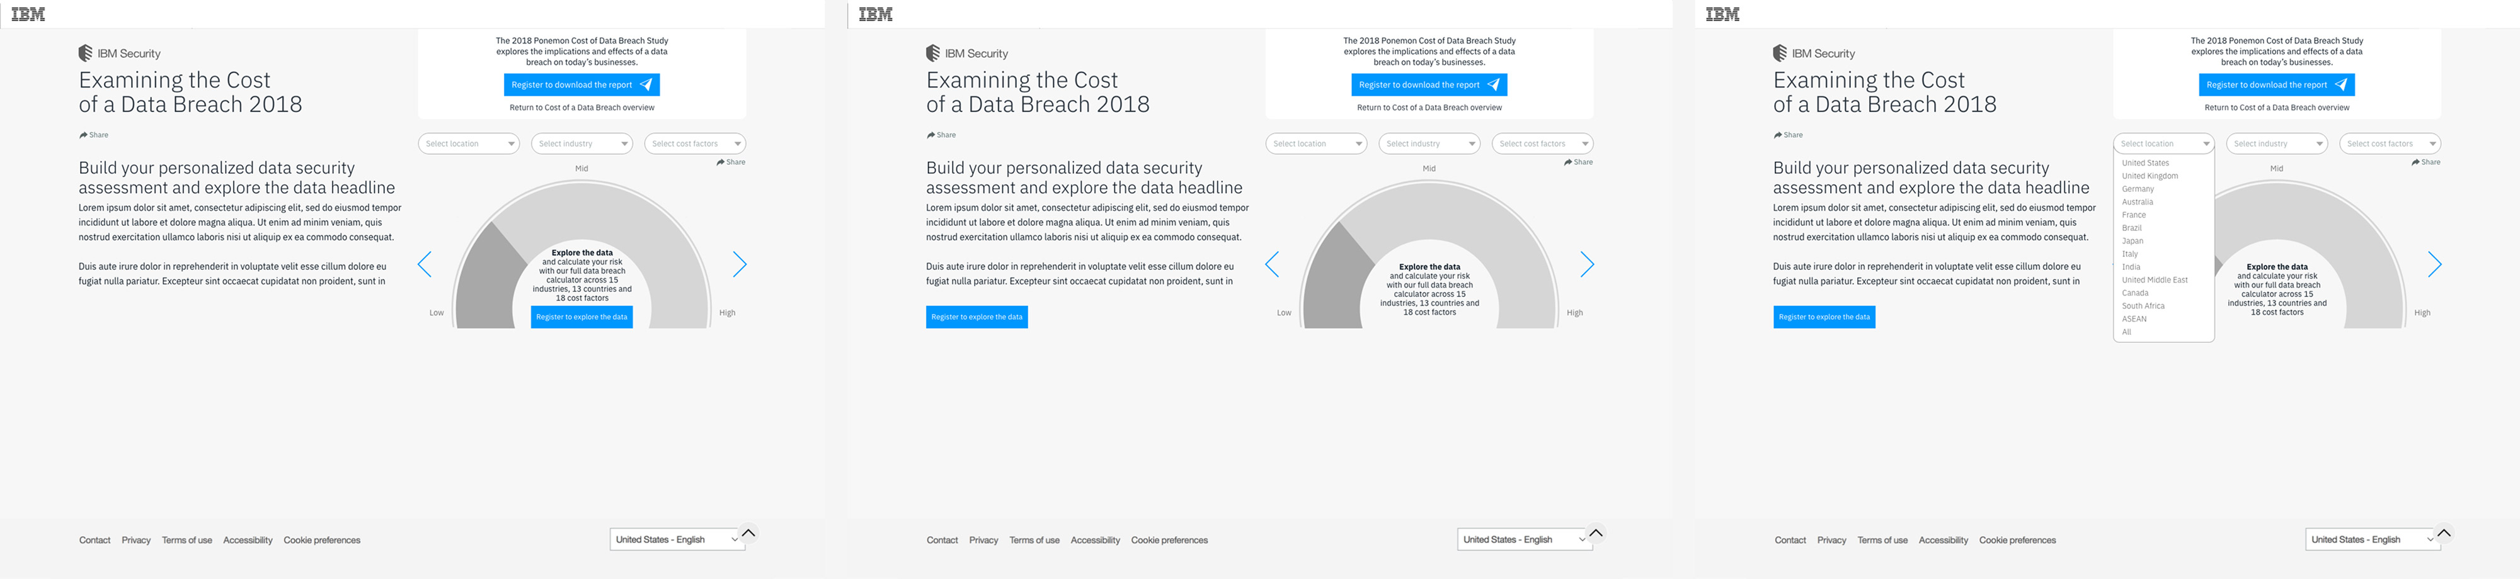2520x579 pixels.
Task: Click the IBM logo in the right panel
Action: point(1722,14)
